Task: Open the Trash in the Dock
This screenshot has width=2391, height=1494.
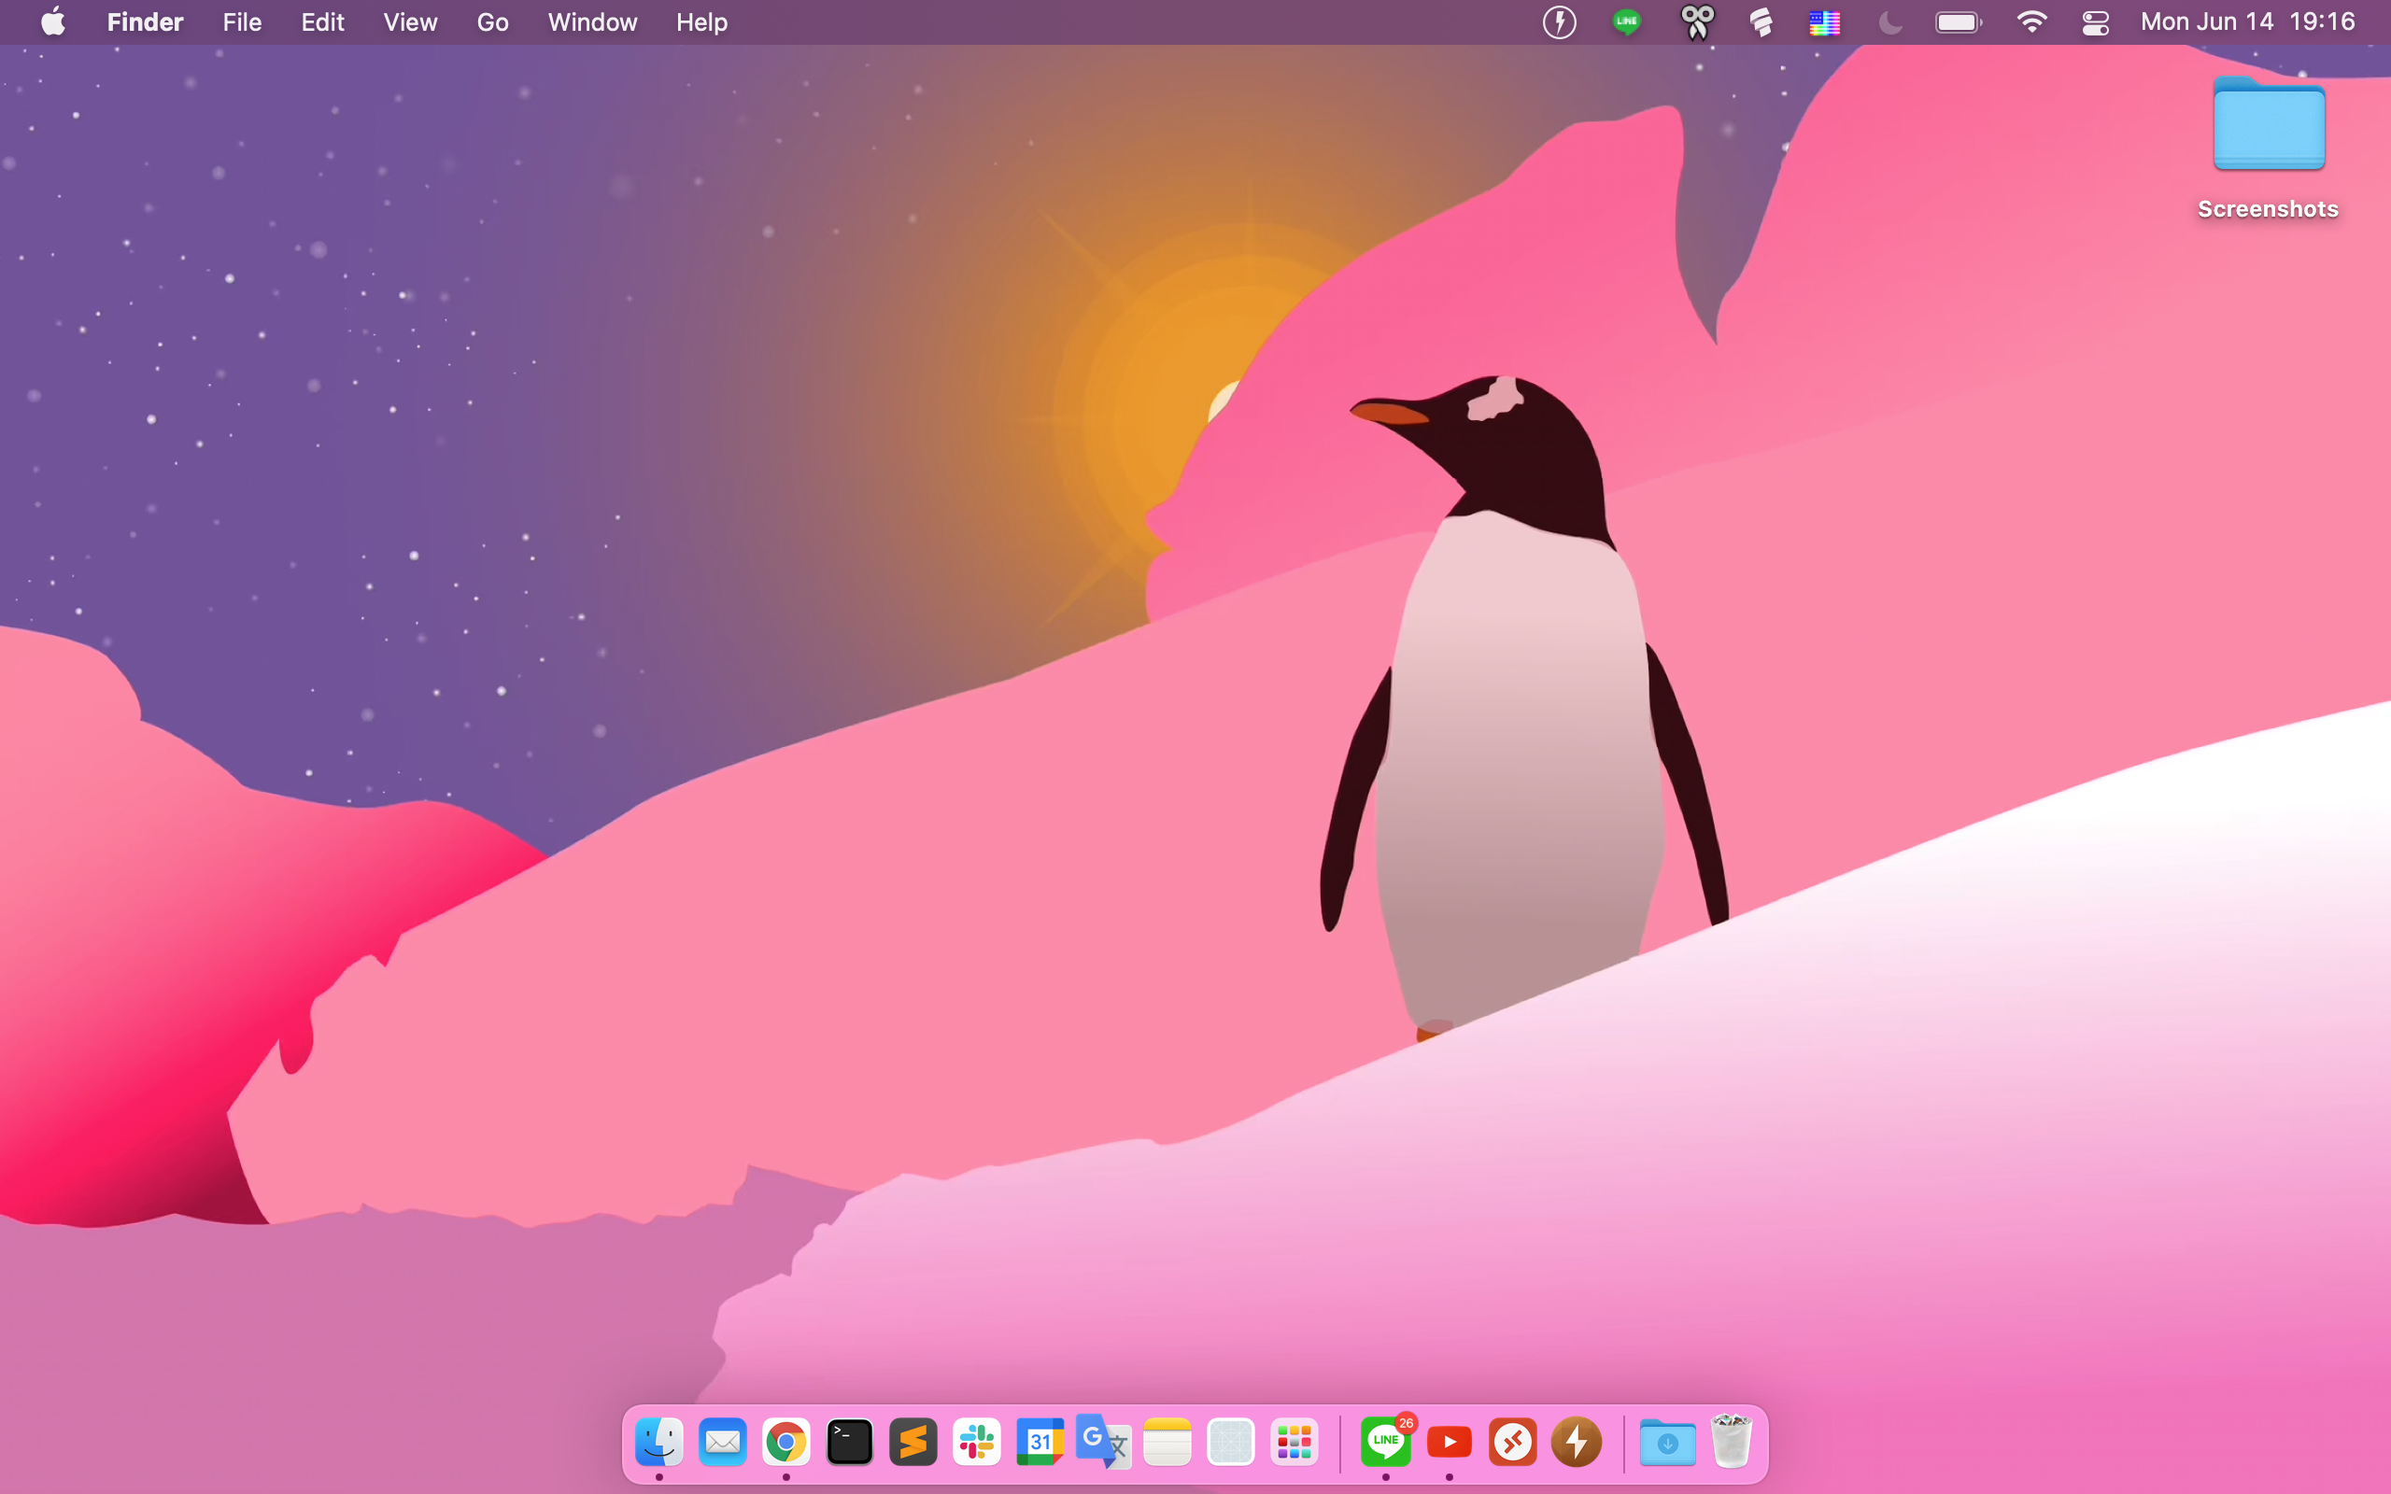Action: pyautogui.click(x=1731, y=1443)
